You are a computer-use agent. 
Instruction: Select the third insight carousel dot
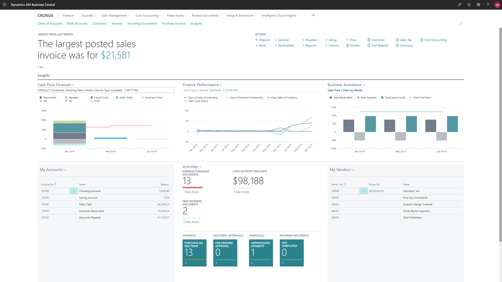[x=43, y=67]
